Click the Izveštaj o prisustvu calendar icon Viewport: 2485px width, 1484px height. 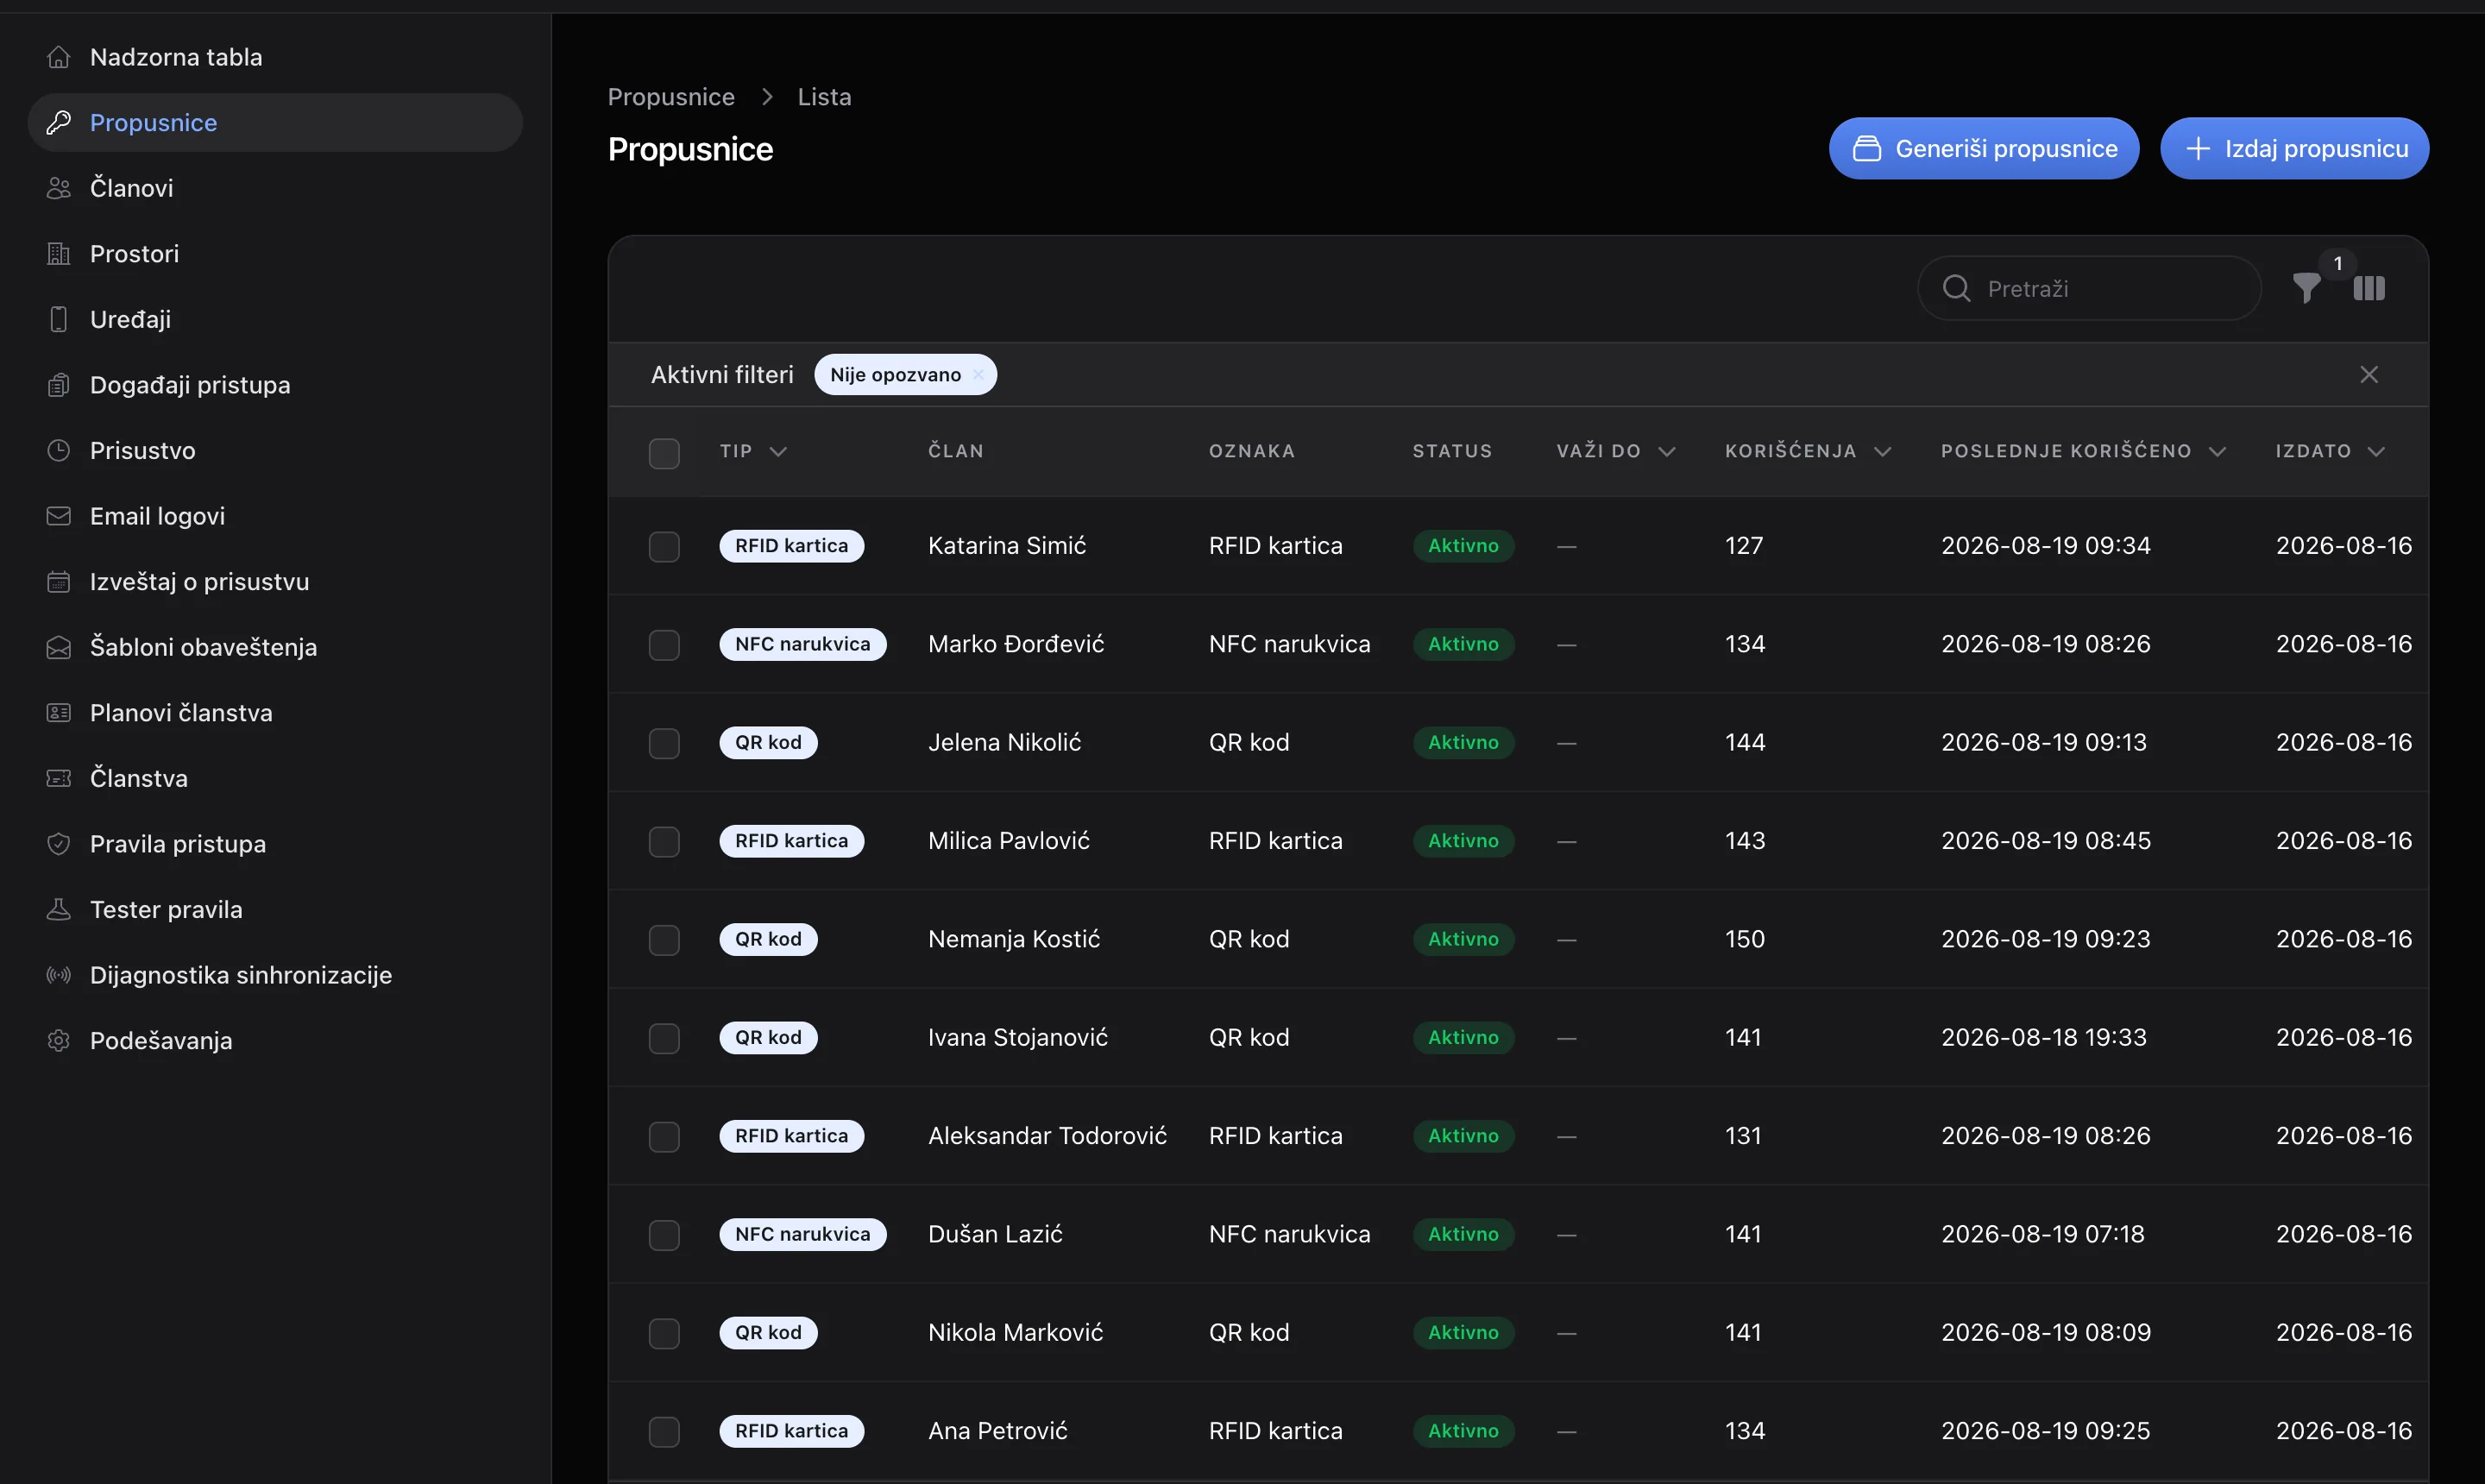click(x=59, y=582)
